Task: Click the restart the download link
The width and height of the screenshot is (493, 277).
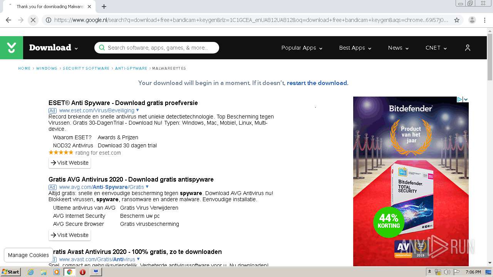Action: [317, 83]
